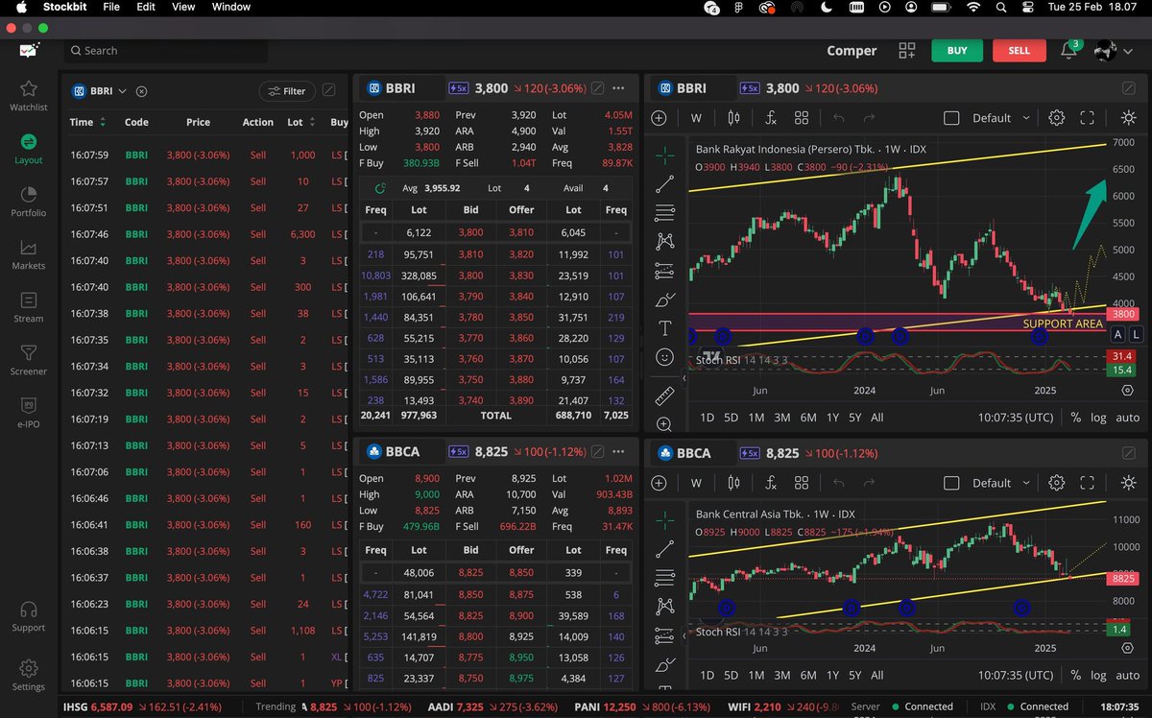Screen dimensions: 1152x718
Task: Open the View menu in the menu bar
Action: point(183,7)
